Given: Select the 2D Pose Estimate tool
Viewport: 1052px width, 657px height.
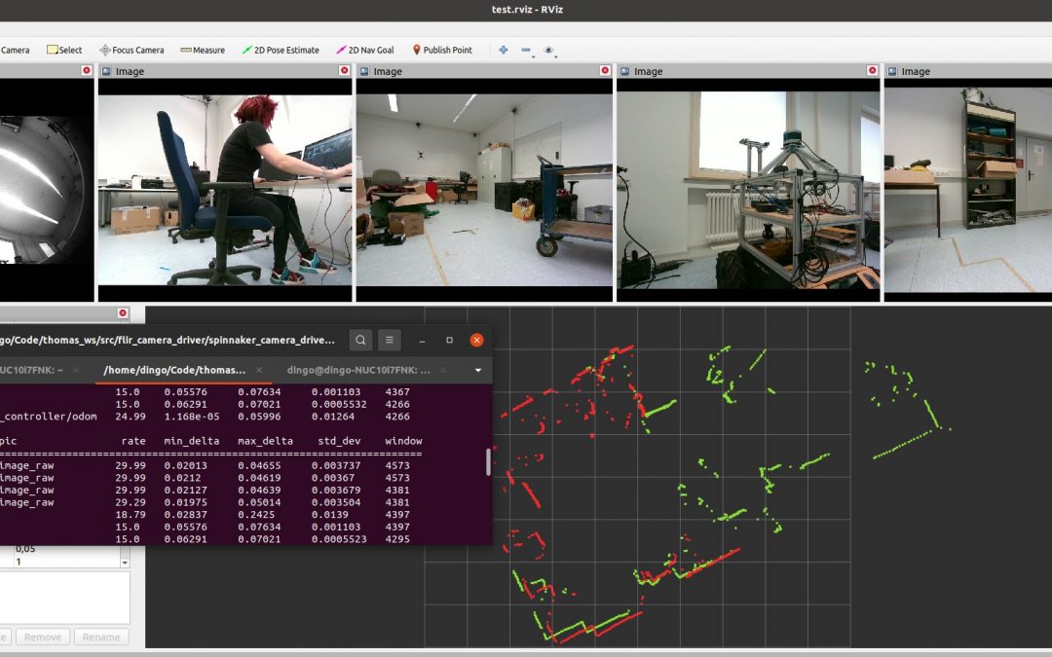Looking at the screenshot, I should point(281,50).
